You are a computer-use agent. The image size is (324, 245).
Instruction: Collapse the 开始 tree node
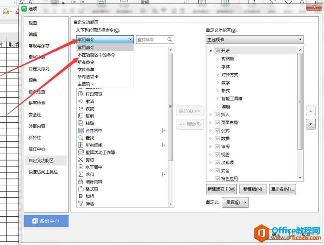click(x=211, y=51)
